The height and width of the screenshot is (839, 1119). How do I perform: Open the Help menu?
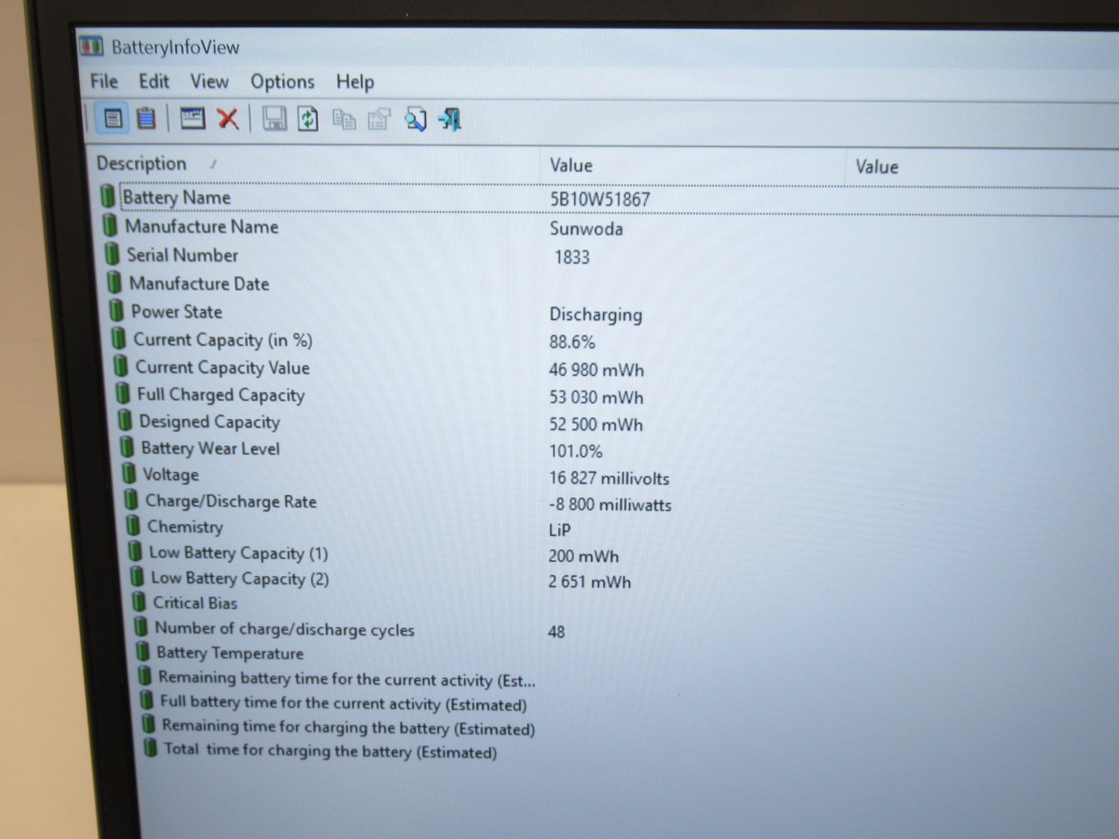click(x=355, y=82)
